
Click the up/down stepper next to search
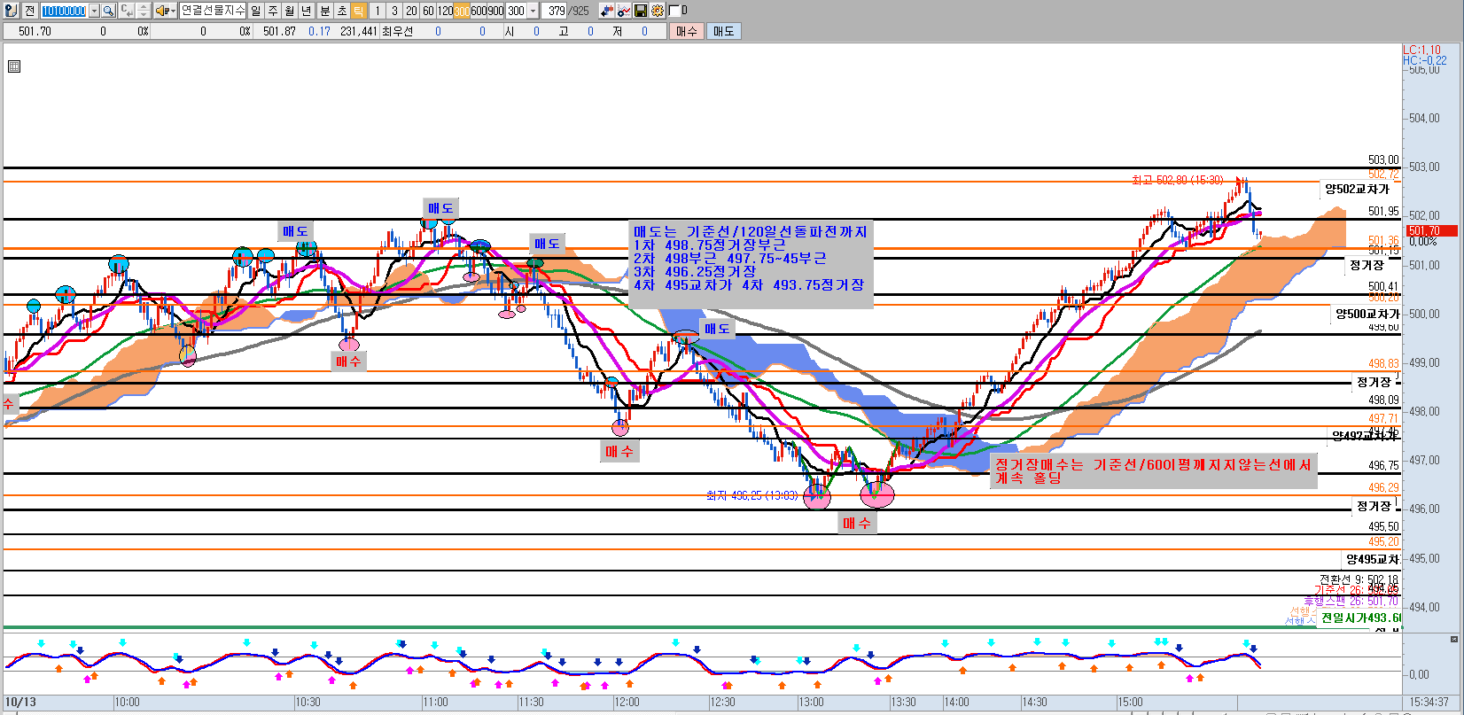click(143, 11)
